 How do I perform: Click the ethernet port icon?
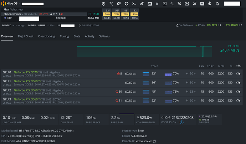click(150, 4)
